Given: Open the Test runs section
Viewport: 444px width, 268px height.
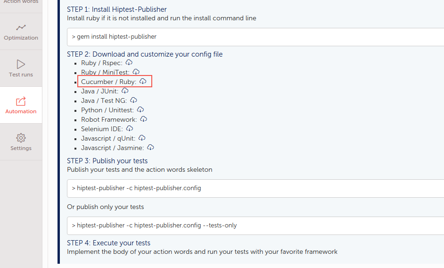Looking at the screenshot, I should click(21, 68).
